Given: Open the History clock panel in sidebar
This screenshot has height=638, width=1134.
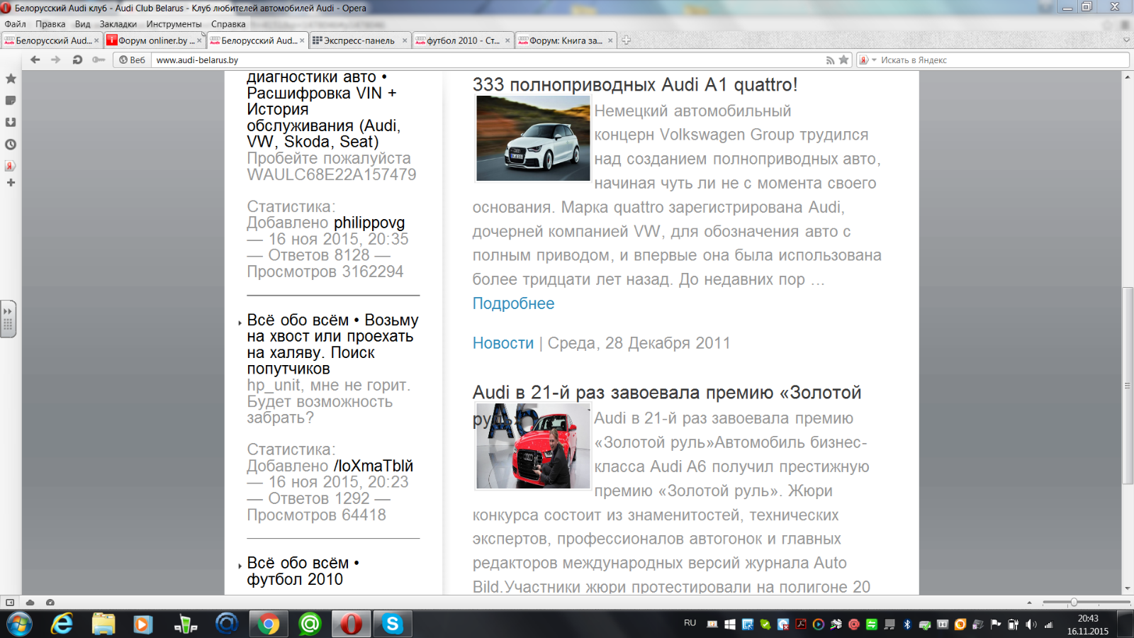Looking at the screenshot, I should [11, 144].
